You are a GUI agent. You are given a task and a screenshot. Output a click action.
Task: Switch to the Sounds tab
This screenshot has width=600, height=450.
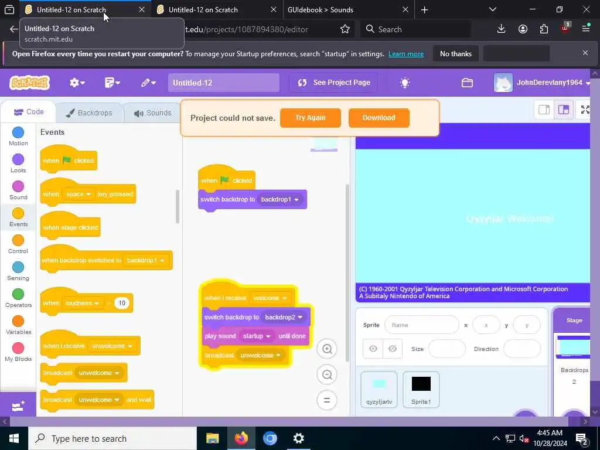pos(153,113)
